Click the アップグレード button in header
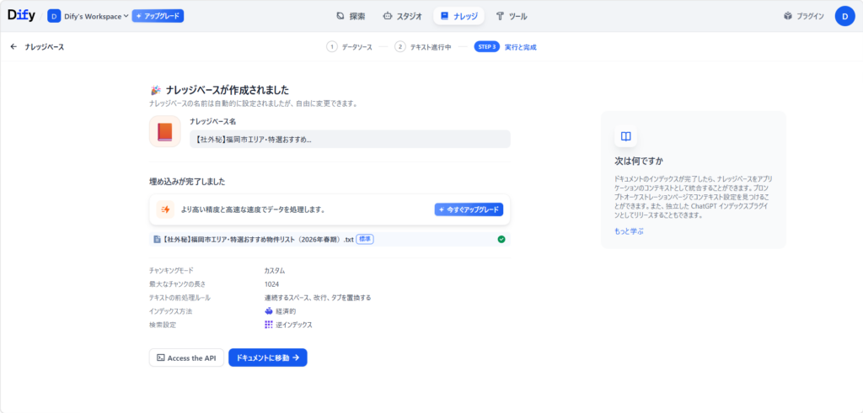 (x=158, y=16)
